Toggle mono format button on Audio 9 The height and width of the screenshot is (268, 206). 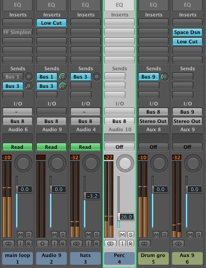tap(43, 243)
